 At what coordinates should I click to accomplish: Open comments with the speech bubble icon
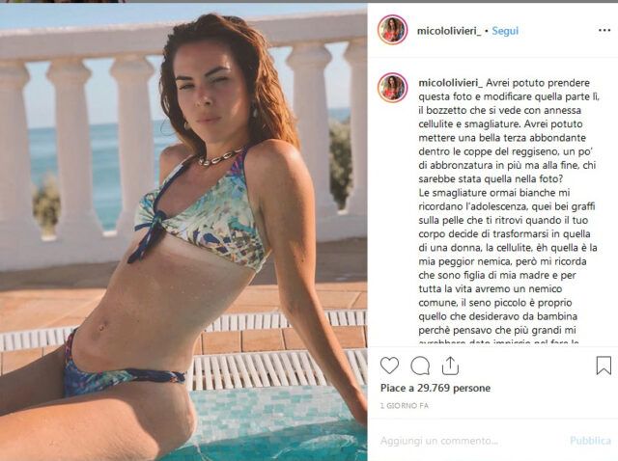tap(420, 366)
